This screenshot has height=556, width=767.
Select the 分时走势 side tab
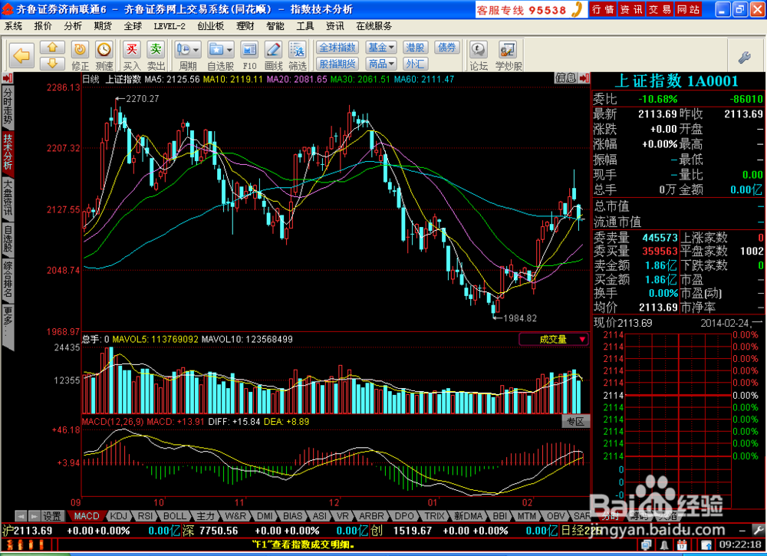click(x=8, y=106)
